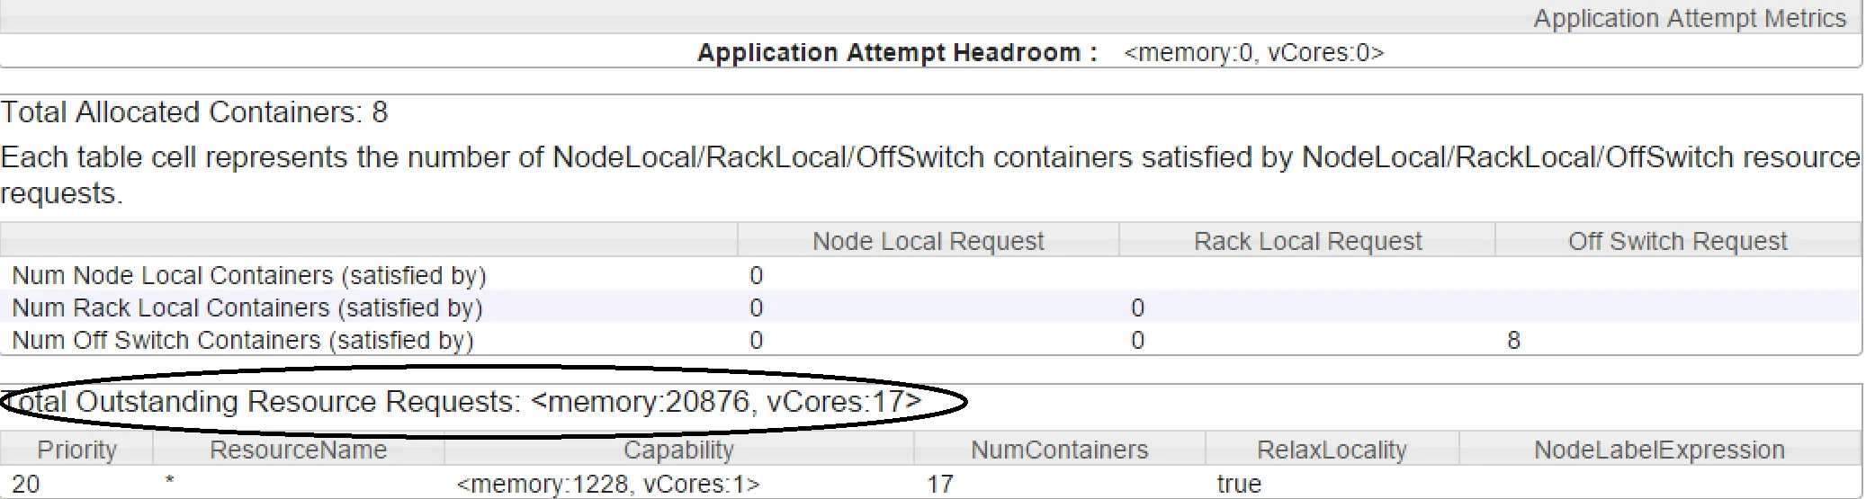Click the Total Allocated Containers heading
This screenshot has width=1866, height=499.
pos(193,112)
